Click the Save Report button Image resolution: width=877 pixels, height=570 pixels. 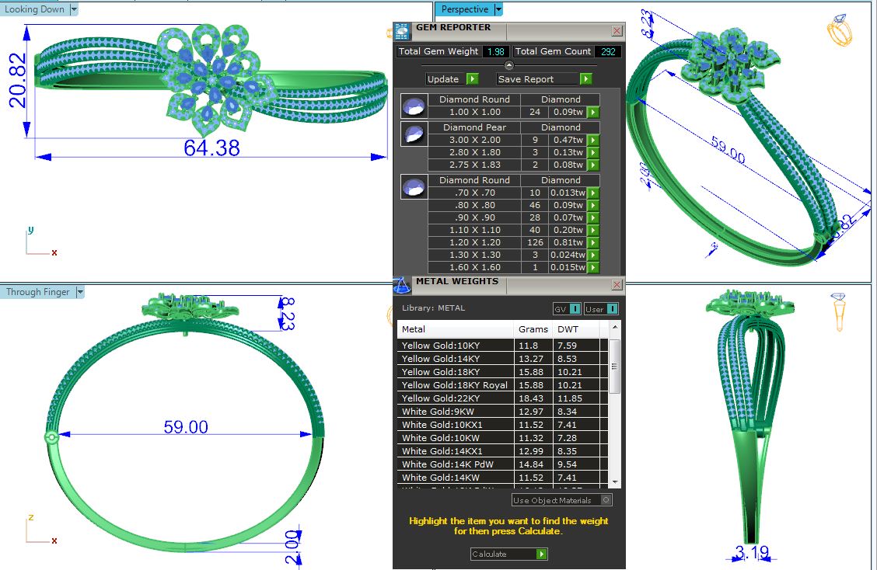click(x=544, y=79)
